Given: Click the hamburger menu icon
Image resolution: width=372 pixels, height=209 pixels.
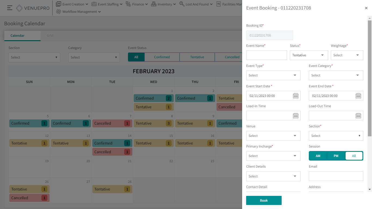Looking at the screenshot, I should [10, 8].
